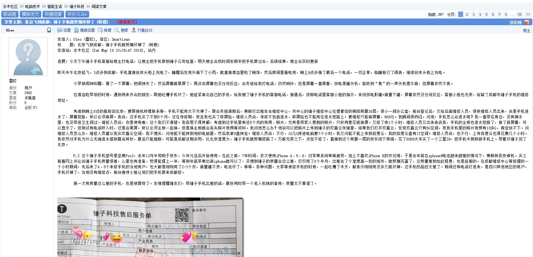
Task: Click the 快捷回复 quick reply button
Action: [53, 14]
